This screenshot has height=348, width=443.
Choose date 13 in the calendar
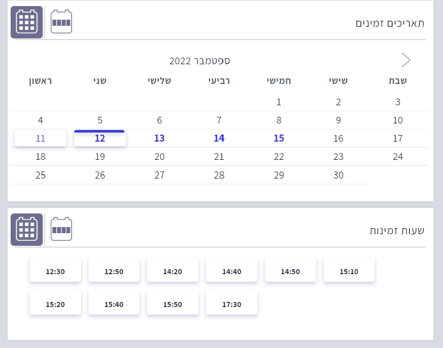[x=159, y=139]
